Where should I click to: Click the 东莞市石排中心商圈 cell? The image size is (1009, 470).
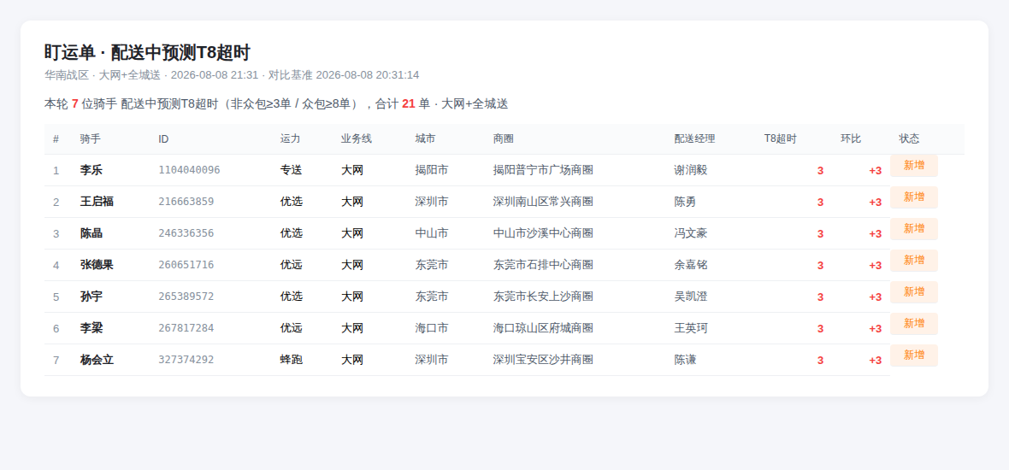tap(543, 265)
